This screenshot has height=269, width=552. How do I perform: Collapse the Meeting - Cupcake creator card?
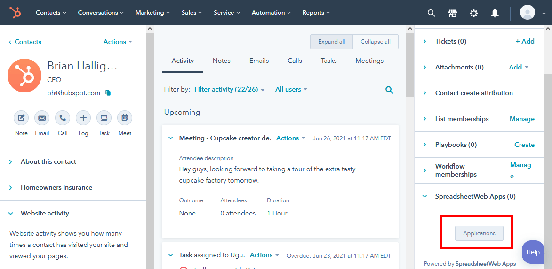tap(171, 138)
